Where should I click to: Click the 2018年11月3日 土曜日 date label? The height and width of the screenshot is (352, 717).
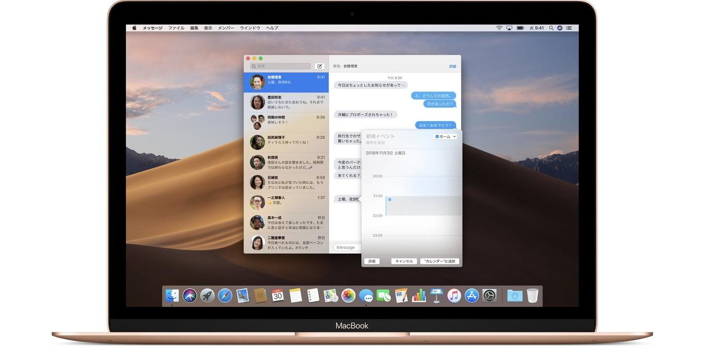click(385, 153)
